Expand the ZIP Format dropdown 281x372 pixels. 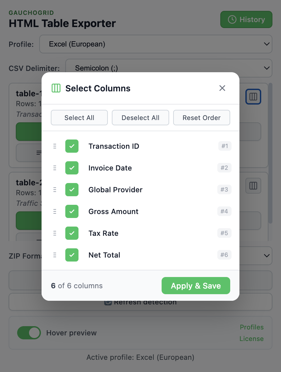266,256
